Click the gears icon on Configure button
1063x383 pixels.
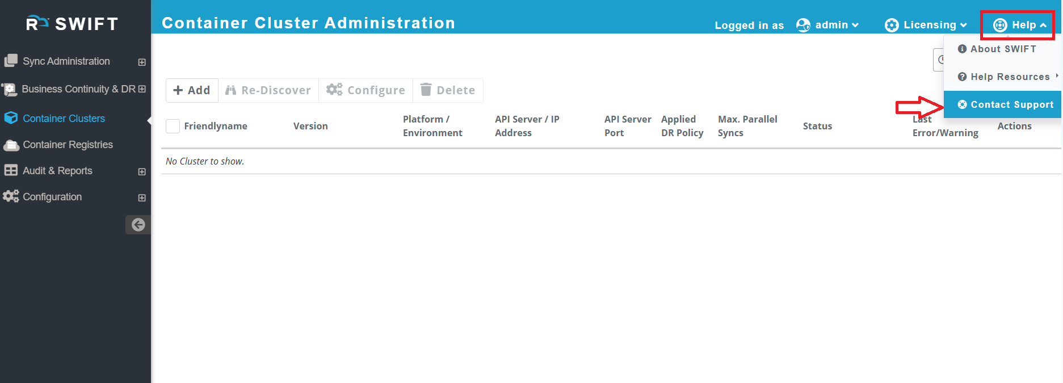(x=334, y=89)
